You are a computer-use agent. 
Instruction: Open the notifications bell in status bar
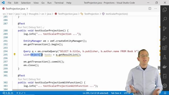point(165,93)
